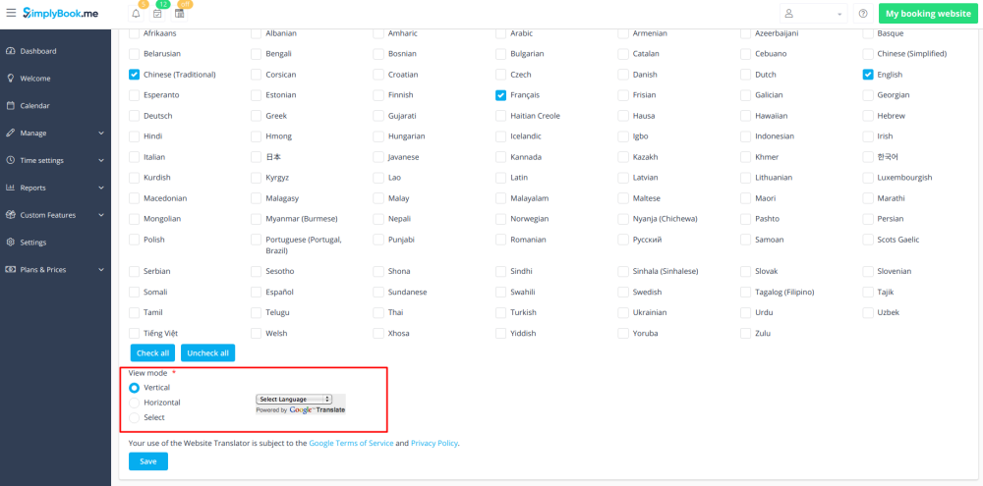Click the tasks checklist icon with badge 12
This screenshot has width=983, height=486.
click(157, 14)
